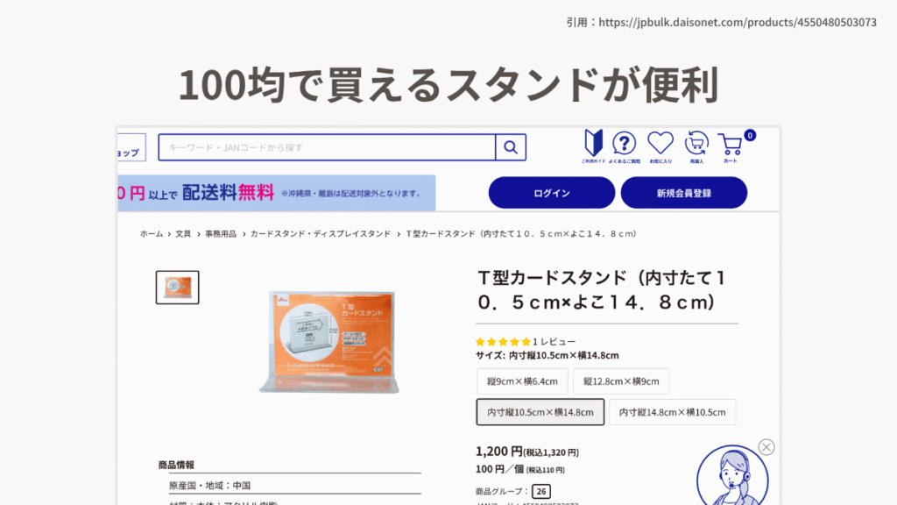Click the ログイン button
The width and height of the screenshot is (897, 505).
(x=552, y=193)
